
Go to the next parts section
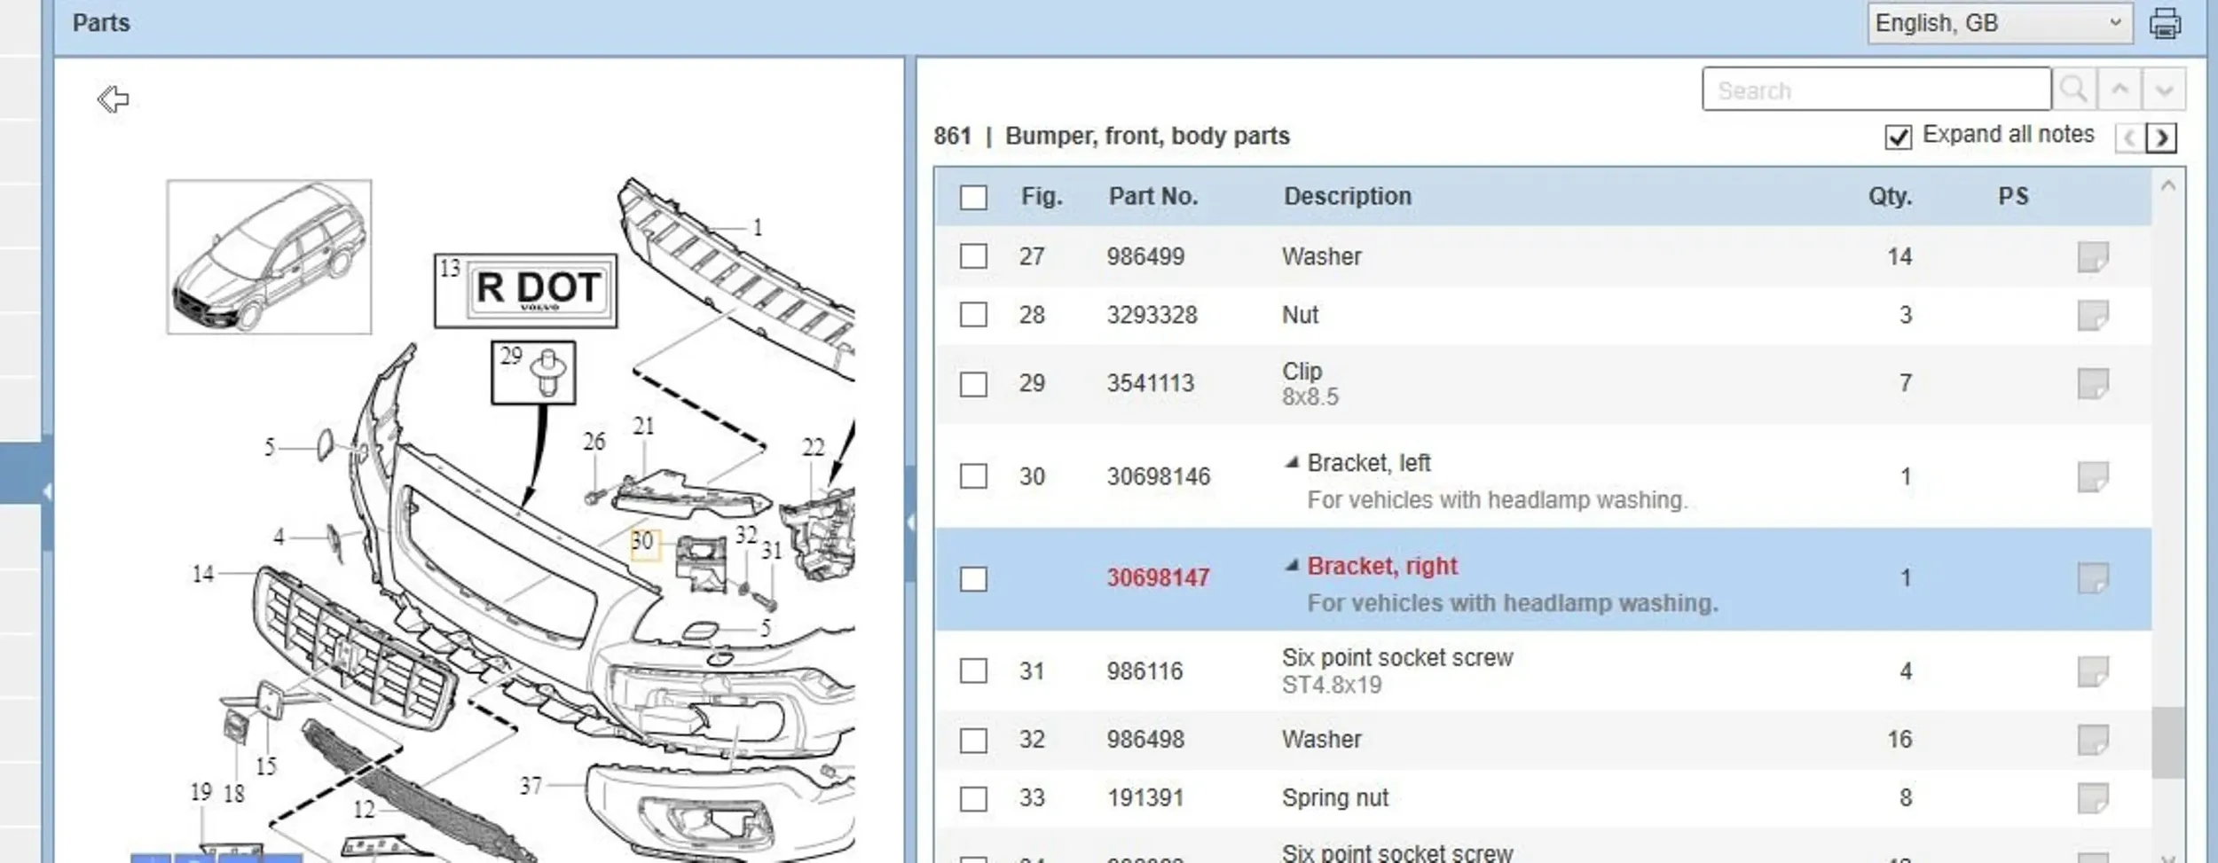tap(2162, 137)
